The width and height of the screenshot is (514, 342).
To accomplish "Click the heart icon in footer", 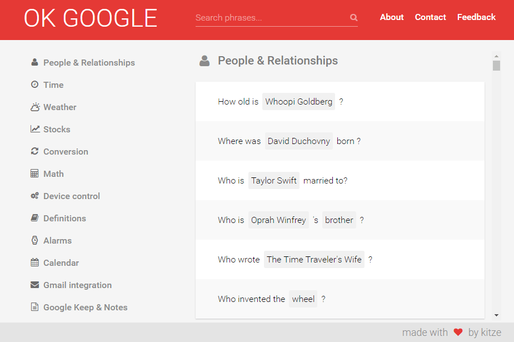I will (x=458, y=333).
